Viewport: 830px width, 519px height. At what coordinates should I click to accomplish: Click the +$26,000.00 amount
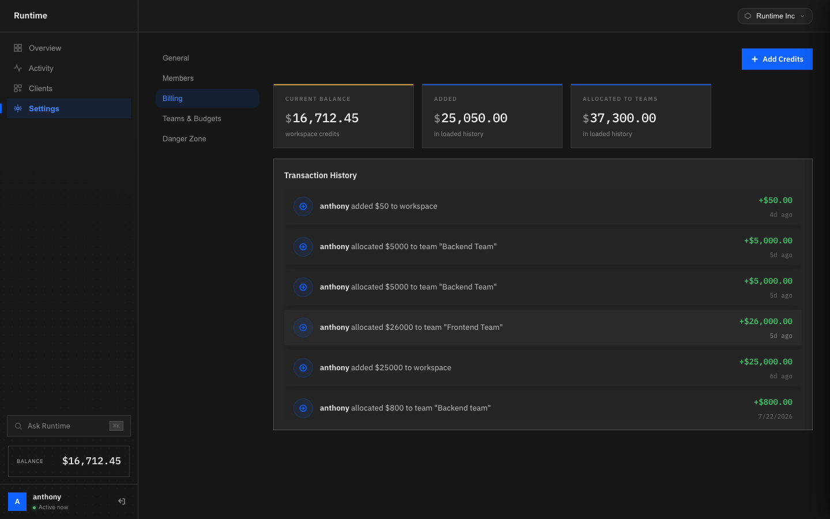(765, 321)
